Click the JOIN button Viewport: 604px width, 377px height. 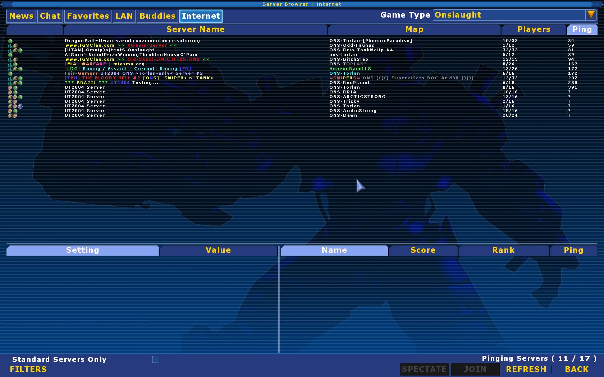click(x=475, y=369)
